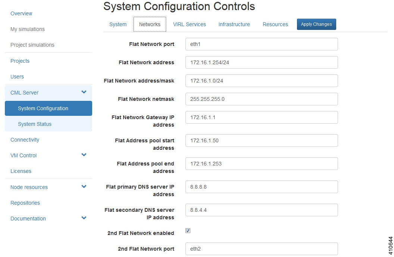
Task: Click the 2nd Flat Network port field
Action: [261, 249]
